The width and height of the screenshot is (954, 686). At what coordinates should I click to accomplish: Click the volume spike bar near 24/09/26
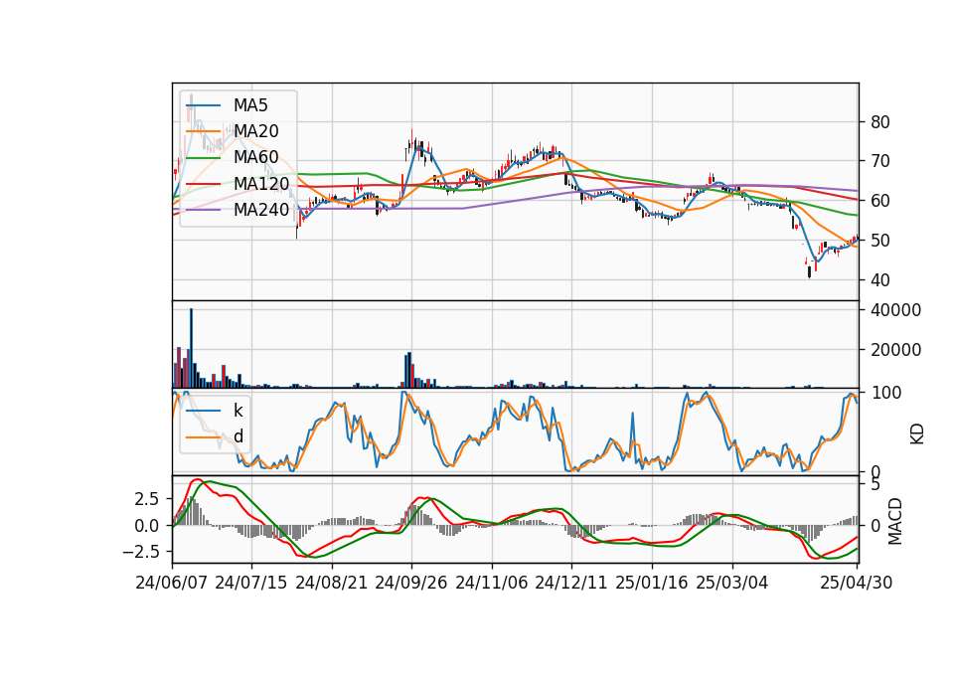tap(409, 370)
